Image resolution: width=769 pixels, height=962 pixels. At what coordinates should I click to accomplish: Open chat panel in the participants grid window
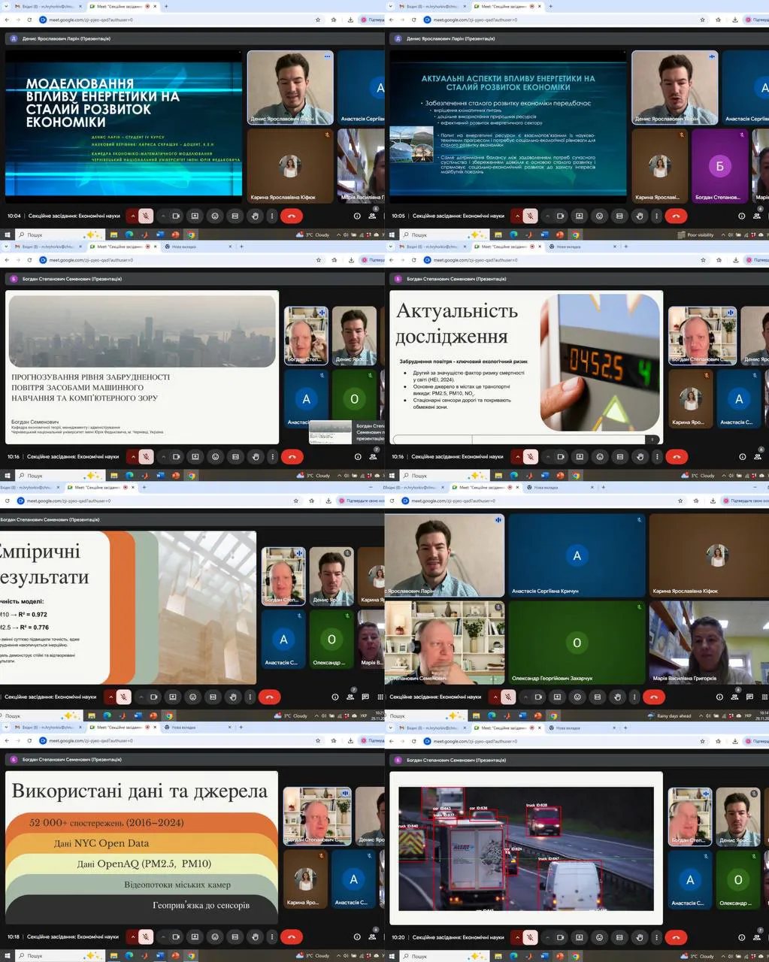[750, 697]
